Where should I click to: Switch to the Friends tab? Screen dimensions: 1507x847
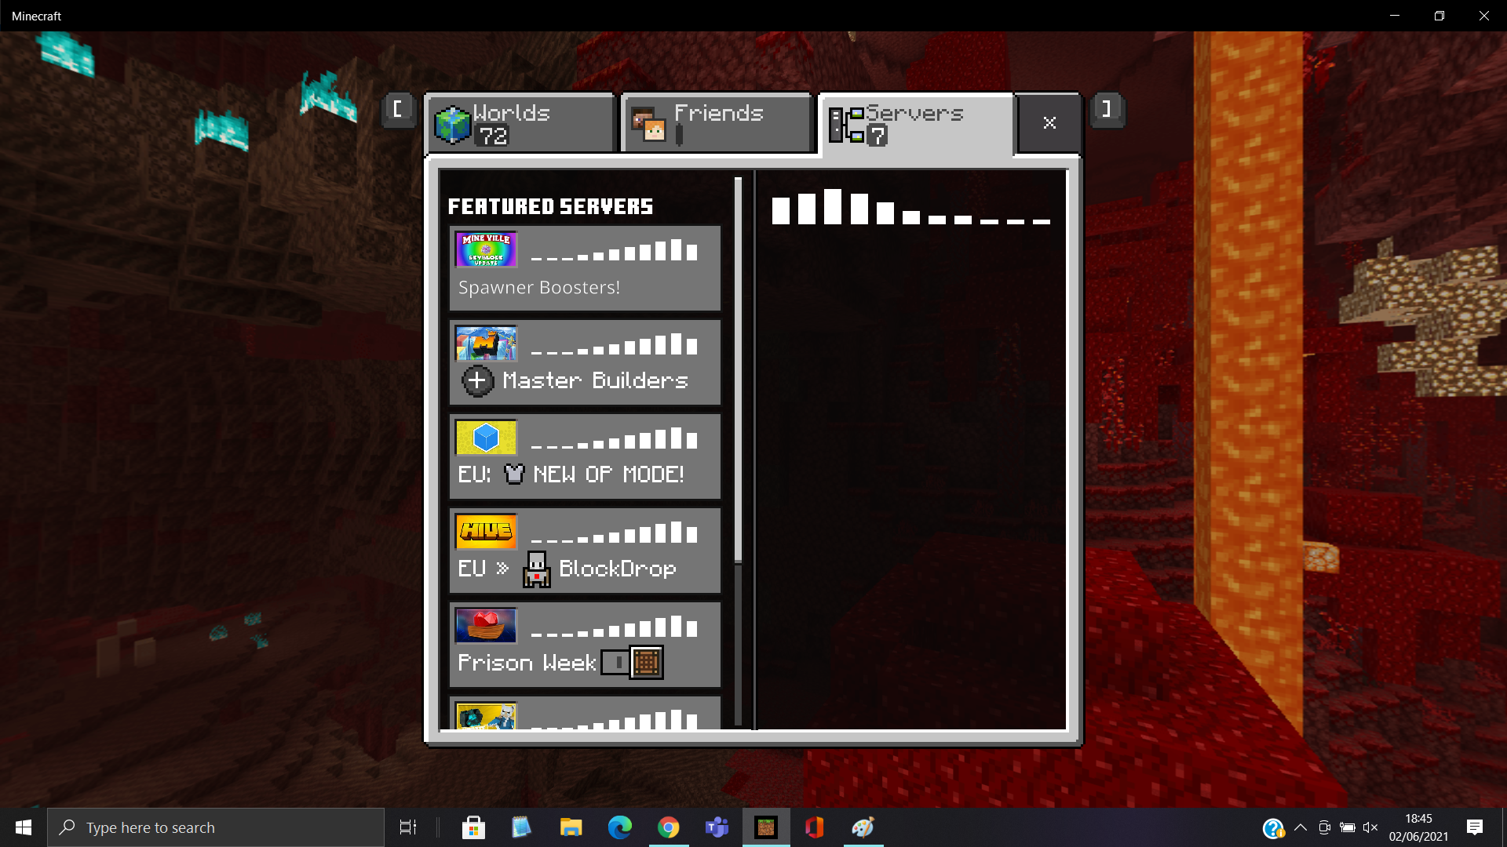pyautogui.click(x=716, y=123)
